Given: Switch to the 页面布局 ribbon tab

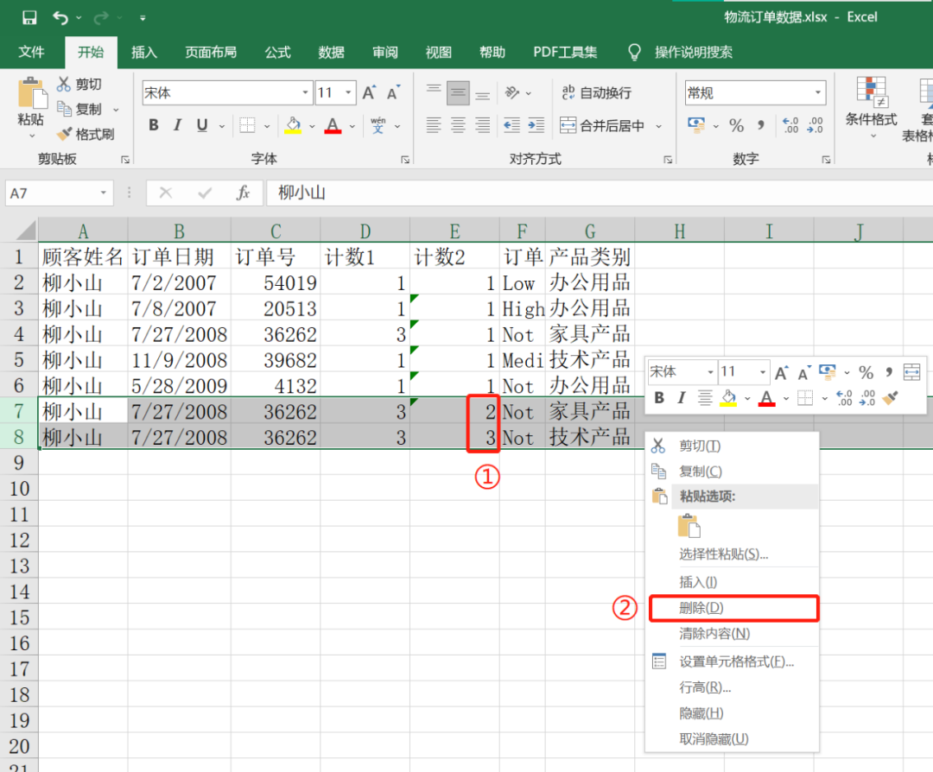Looking at the screenshot, I should [x=211, y=53].
